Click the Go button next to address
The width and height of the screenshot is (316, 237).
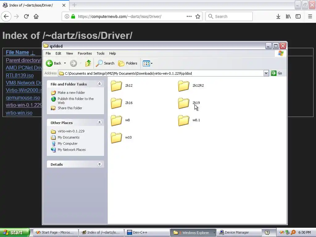point(276,73)
